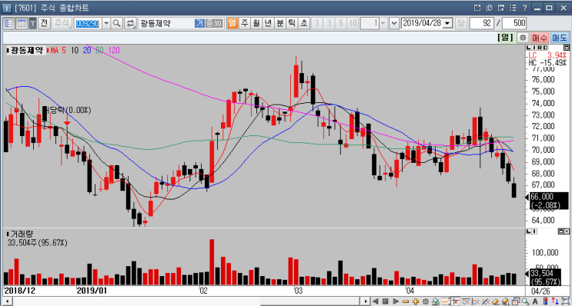The width and height of the screenshot is (572, 306).
Task: Expand the stock code history dropdown
Action: click(x=106, y=24)
